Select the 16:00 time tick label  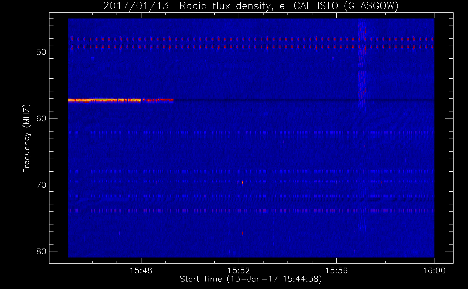[x=434, y=271]
